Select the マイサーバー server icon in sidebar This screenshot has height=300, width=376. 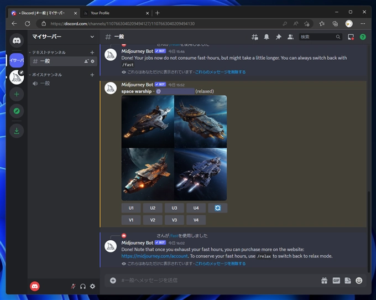click(x=17, y=60)
